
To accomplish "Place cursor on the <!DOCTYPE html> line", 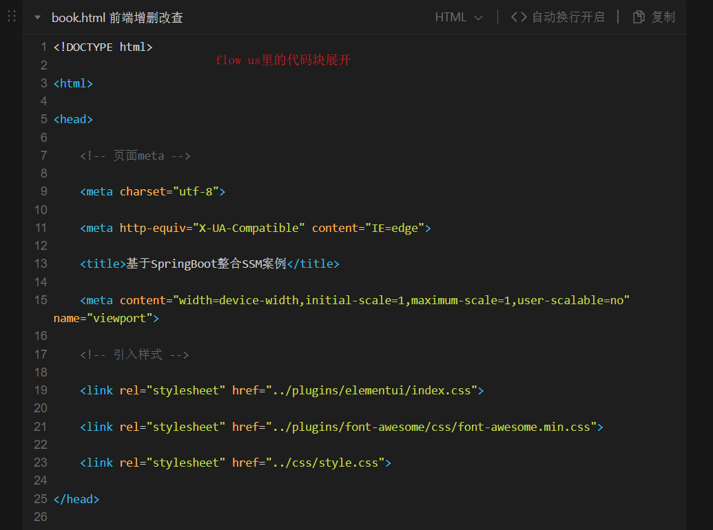I will pos(103,47).
